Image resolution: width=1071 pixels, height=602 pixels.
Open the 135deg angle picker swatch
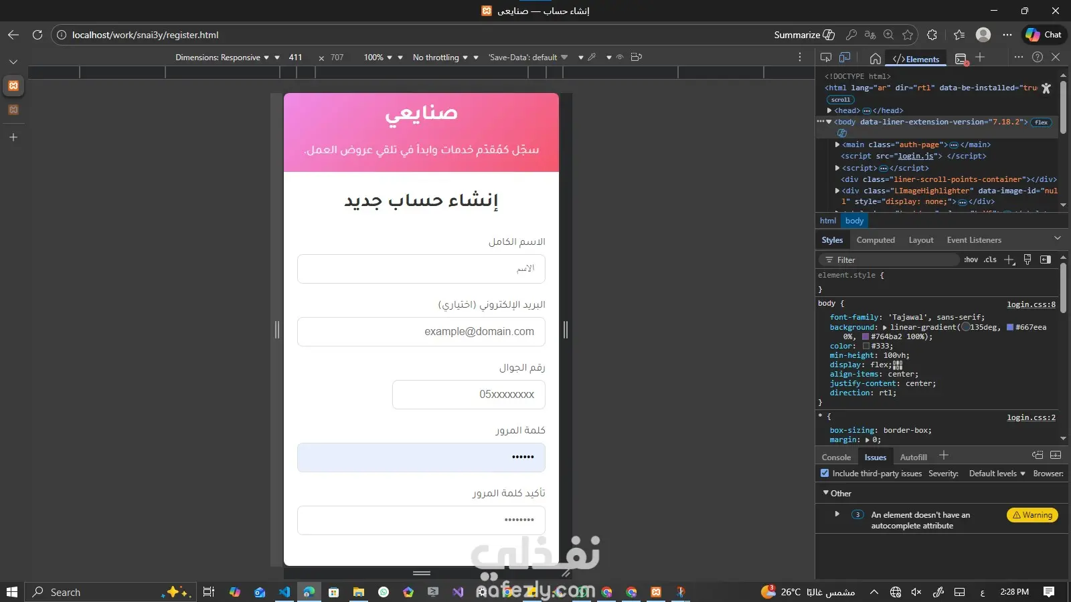tap(965, 327)
